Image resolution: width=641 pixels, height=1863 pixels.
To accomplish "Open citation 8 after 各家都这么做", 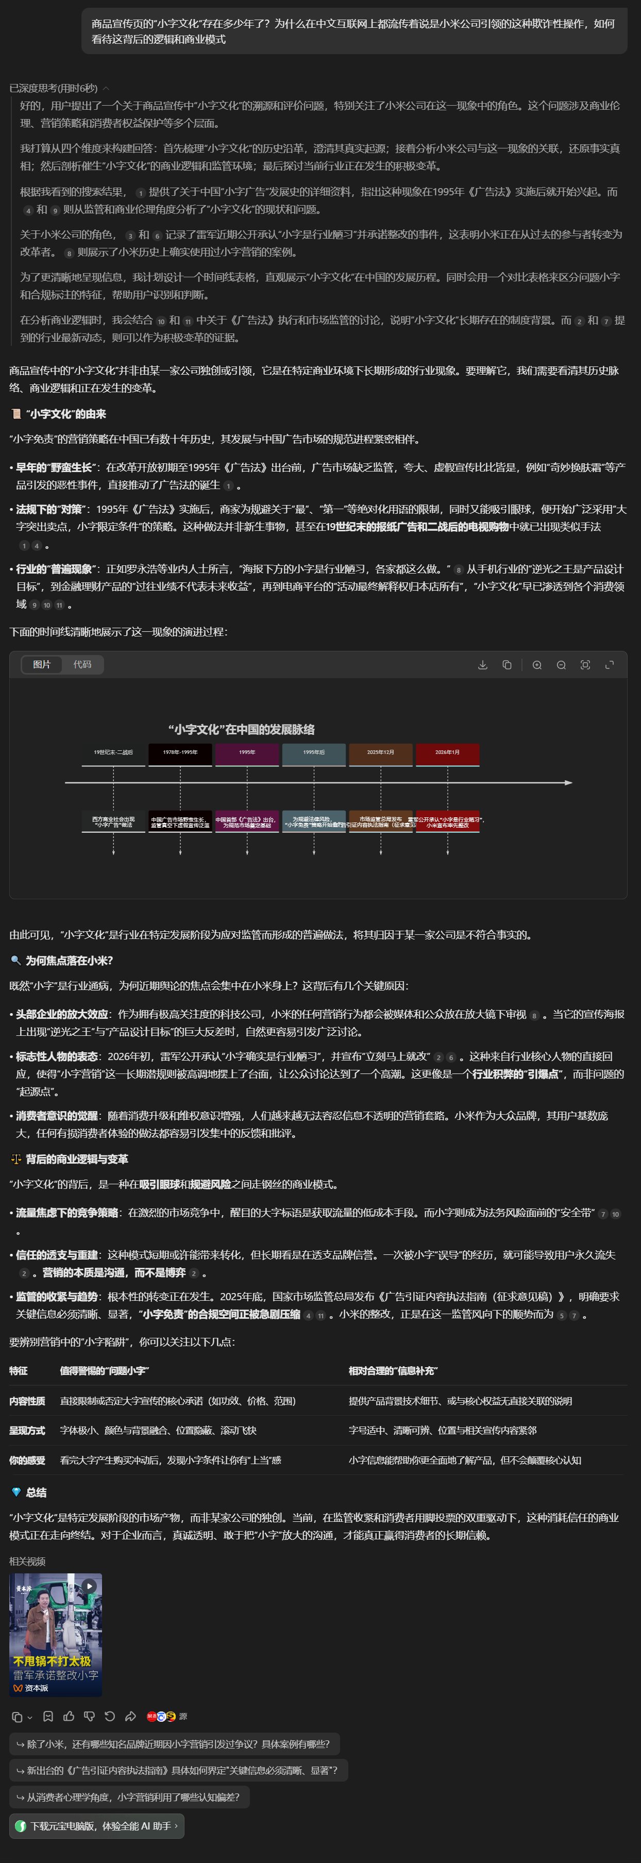I will (459, 570).
